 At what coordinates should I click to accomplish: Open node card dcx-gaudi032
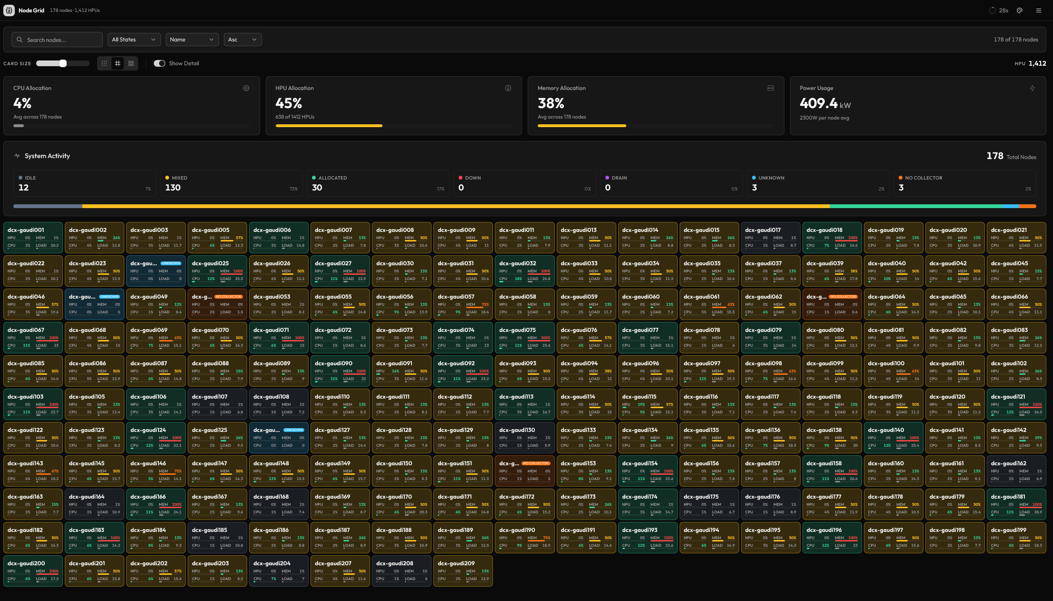(525, 270)
